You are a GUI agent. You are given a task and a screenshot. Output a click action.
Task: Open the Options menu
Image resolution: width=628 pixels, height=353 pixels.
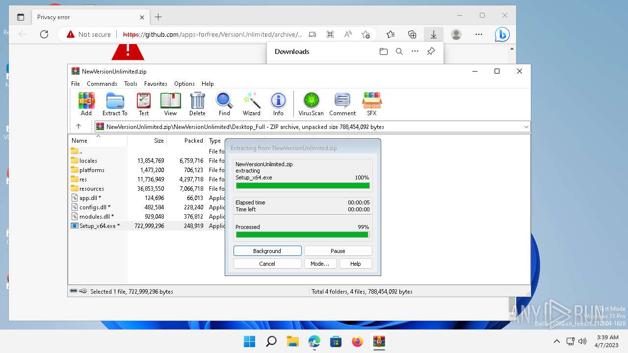184,84
